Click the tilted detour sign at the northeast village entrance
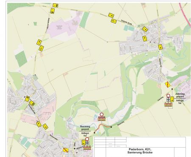The width and height of the screenshot is (191, 157). click(145, 29)
